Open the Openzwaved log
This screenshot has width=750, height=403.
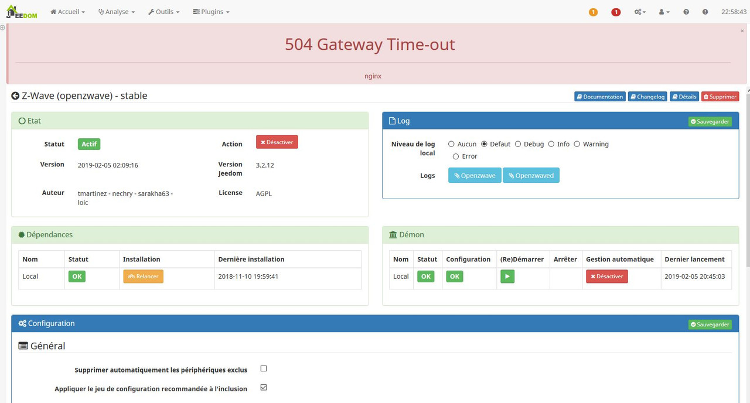[531, 175]
